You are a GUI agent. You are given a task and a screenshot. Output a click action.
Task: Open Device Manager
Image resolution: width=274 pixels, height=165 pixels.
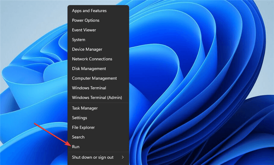point(98,49)
